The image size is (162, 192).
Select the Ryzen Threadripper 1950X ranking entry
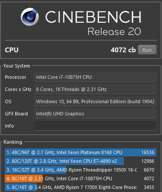[80, 170]
